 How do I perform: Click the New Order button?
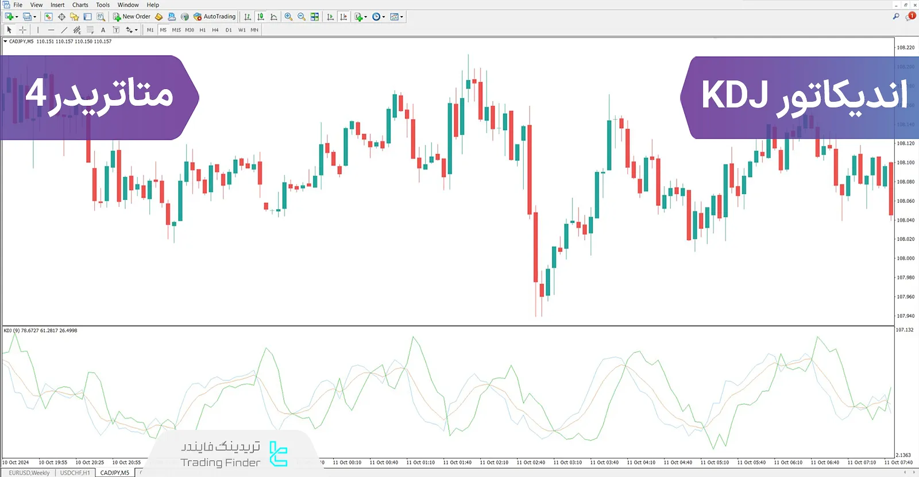(x=132, y=17)
